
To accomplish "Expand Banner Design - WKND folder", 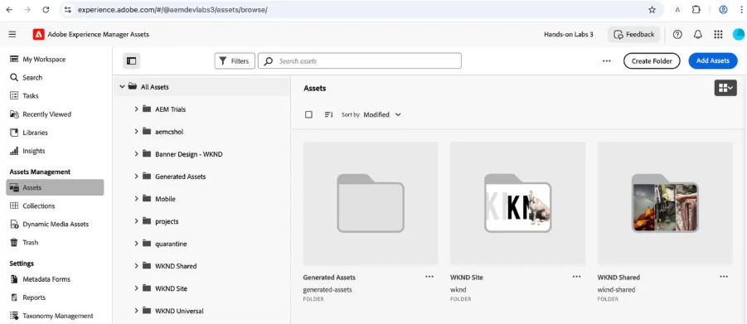I will coord(136,154).
